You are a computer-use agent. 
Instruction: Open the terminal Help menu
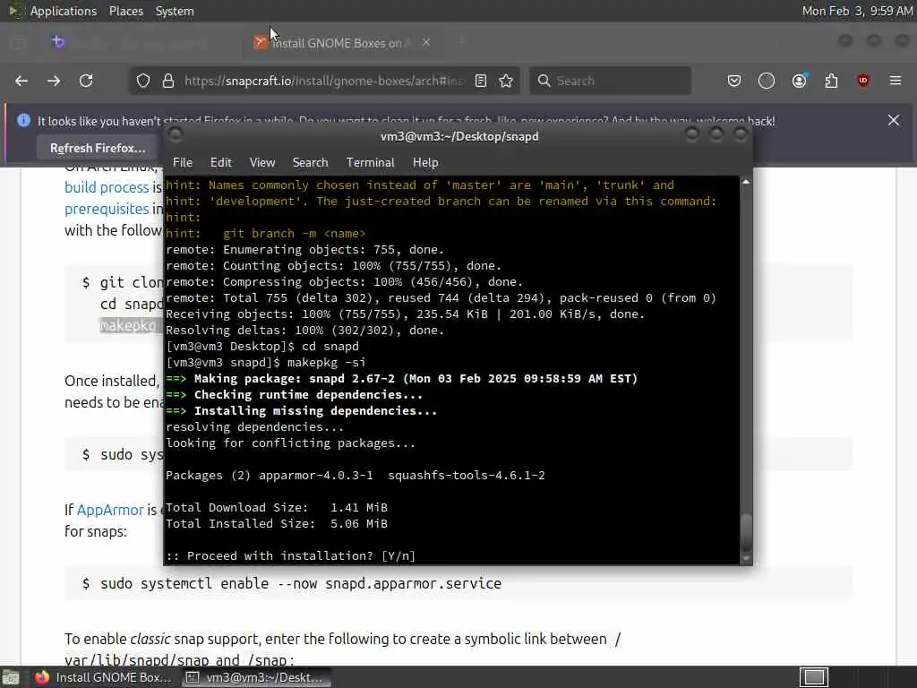[x=425, y=163]
